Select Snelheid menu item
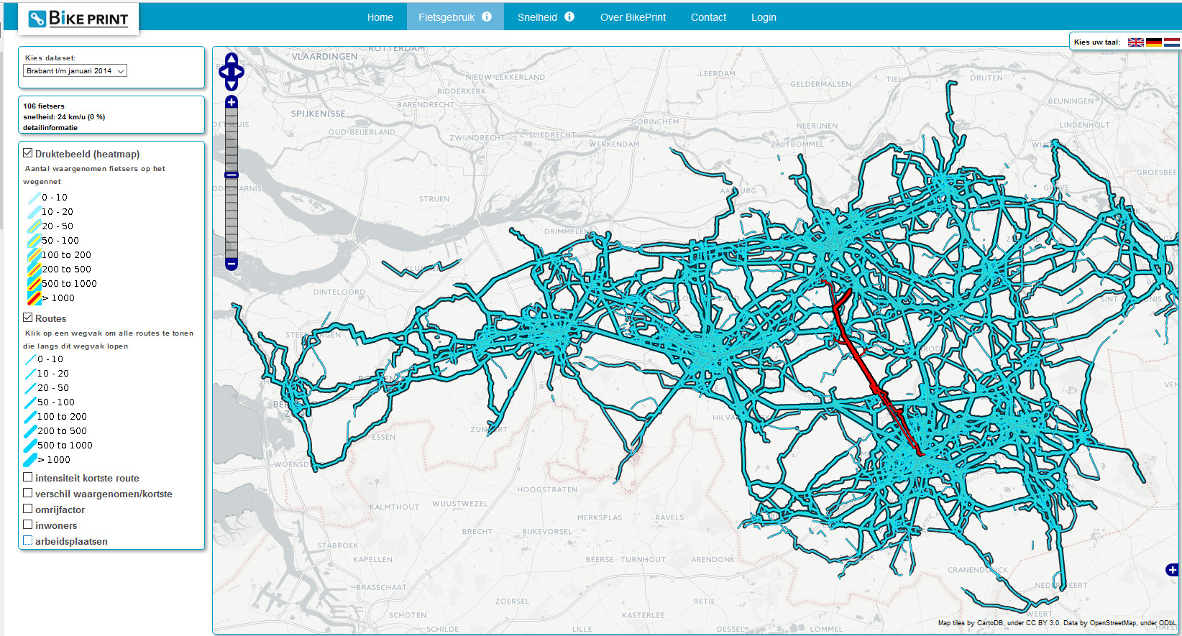 [x=537, y=17]
